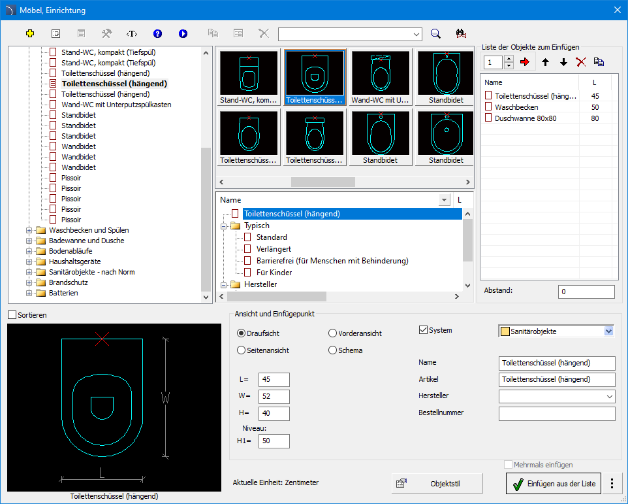Expand the Waschbecken und Spülen folder
This screenshot has height=504, width=628.
(29, 230)
